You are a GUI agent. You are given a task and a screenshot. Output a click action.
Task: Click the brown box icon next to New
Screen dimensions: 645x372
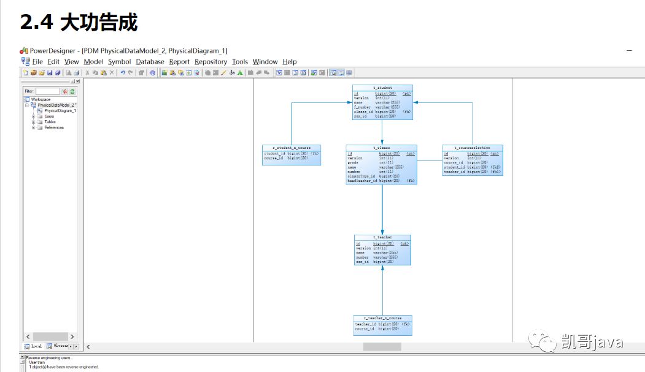point(34,73)
